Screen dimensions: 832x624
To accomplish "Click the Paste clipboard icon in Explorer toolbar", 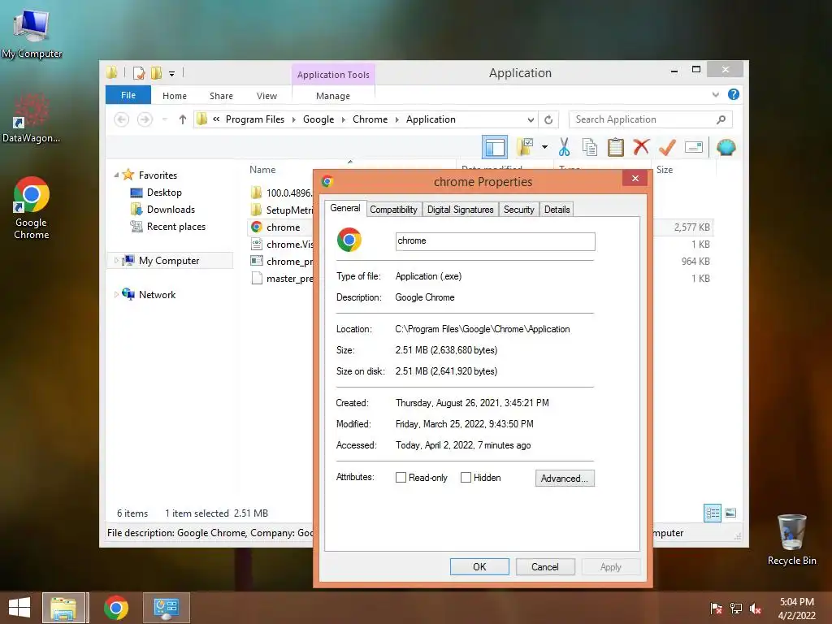I will [x=616, y=147].
